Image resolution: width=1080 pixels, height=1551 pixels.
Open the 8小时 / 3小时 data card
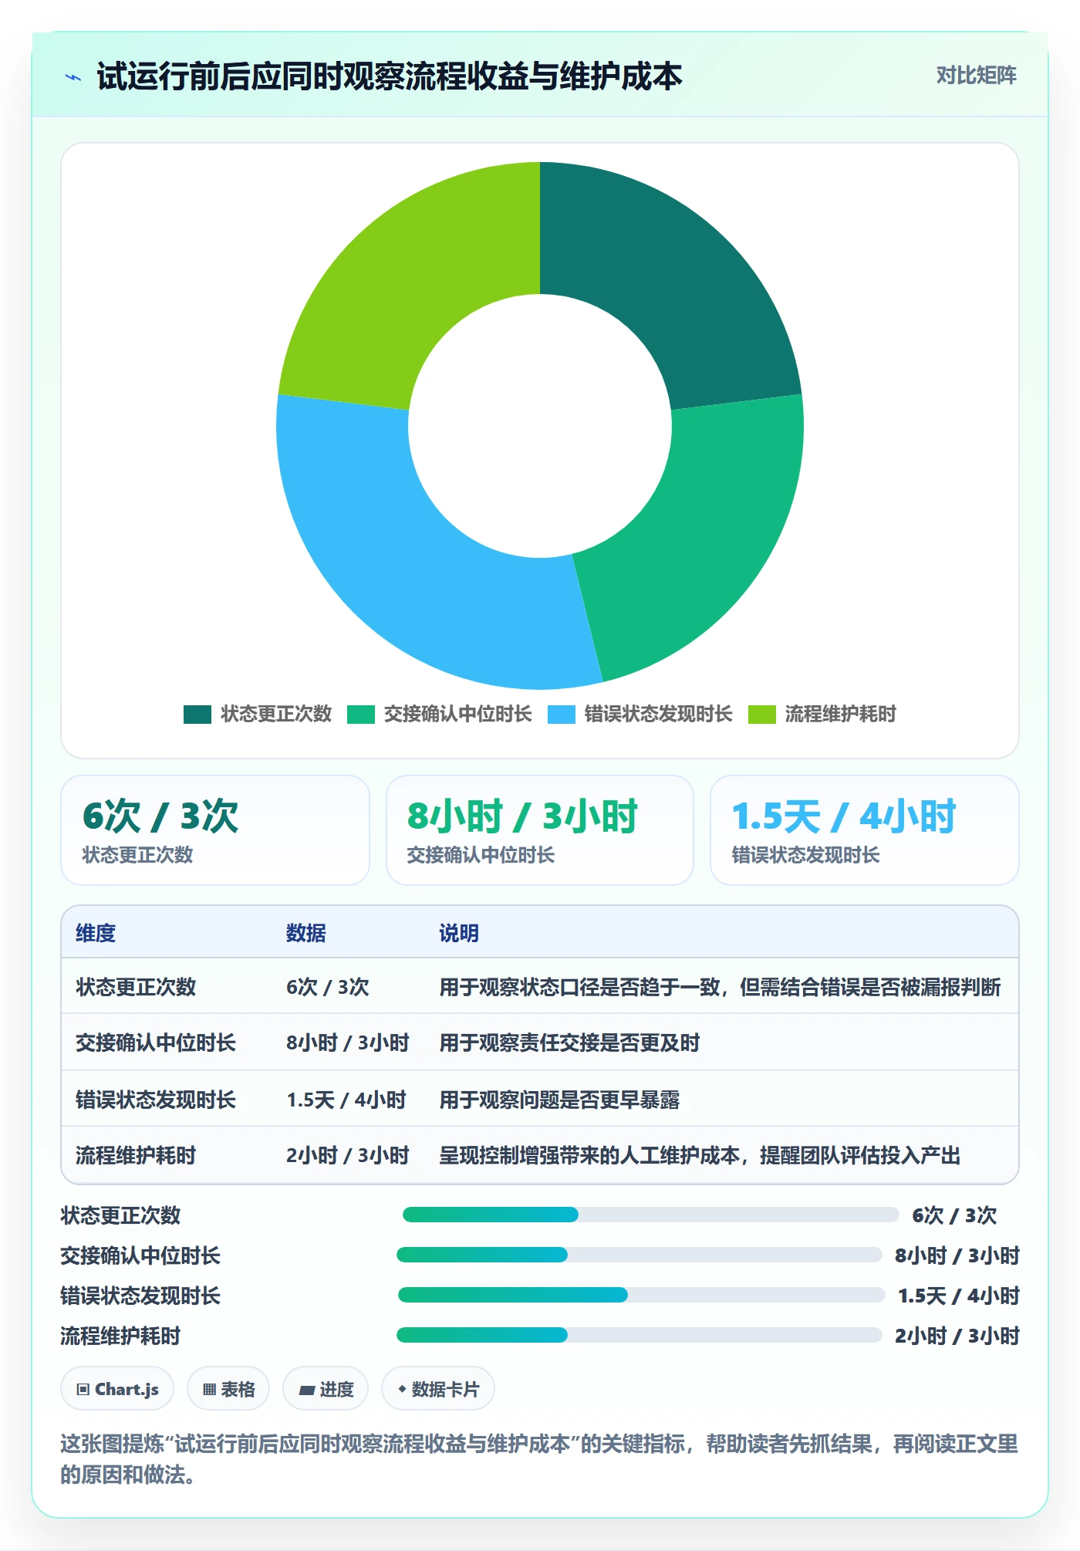[x=540, y=830]
